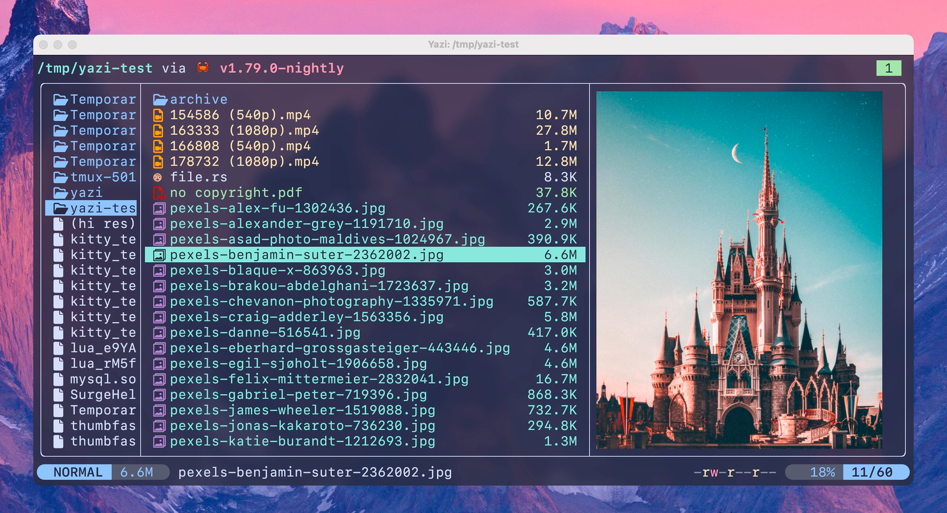The height and width of the screenshot is (513, 947).
Task: Click image icon for pexels-katie-burandt-1212693.jpg
Action: point(159,441)
